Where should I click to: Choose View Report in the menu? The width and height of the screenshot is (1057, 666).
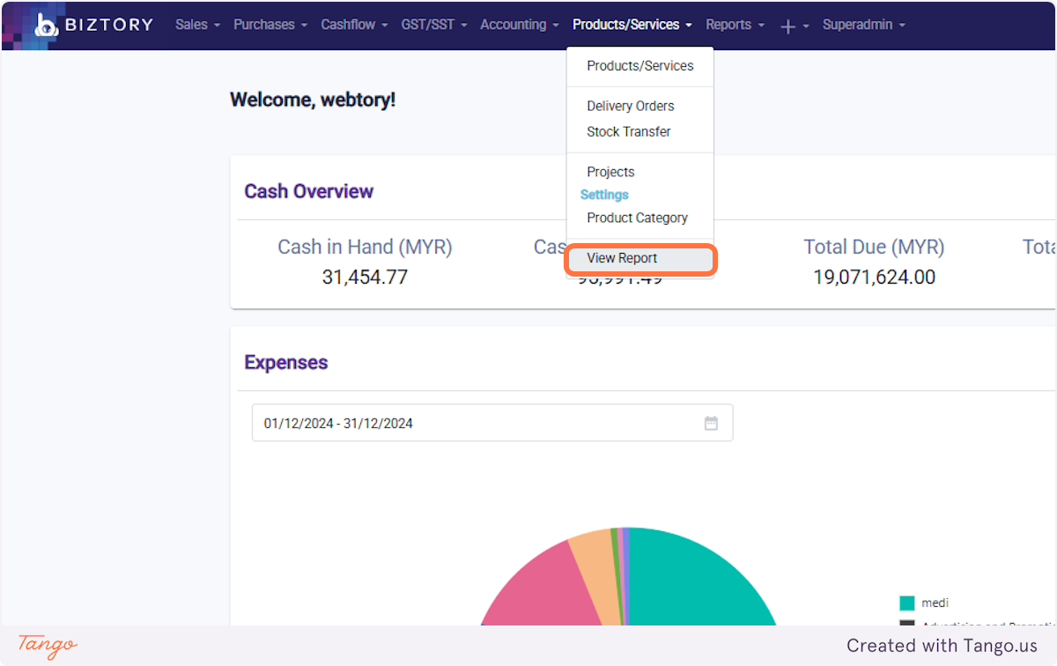click(x=639, y=258)
